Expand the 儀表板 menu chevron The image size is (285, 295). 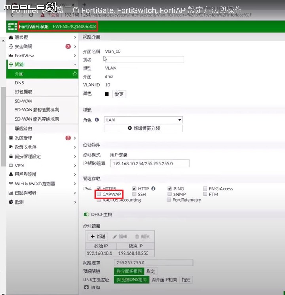75,37
